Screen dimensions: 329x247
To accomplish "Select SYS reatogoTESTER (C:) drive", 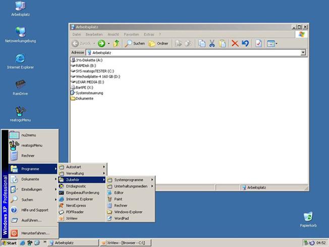I will click(x=92, y=71).
